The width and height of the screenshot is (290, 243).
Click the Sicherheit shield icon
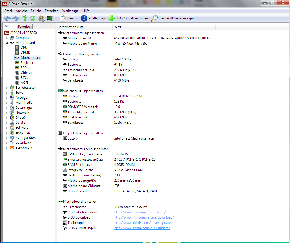[12, 133]
